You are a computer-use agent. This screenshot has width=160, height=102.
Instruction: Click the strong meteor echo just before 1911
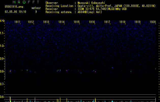tap(10, 71)
